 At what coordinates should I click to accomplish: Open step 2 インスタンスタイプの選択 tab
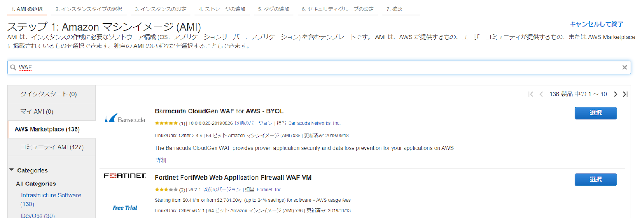point(89,9)
